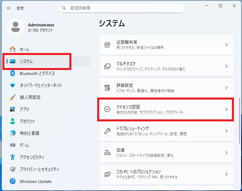242x191 pixels.
Task: Open ホーム from the sidebar
Action: (x=24, y=49)
